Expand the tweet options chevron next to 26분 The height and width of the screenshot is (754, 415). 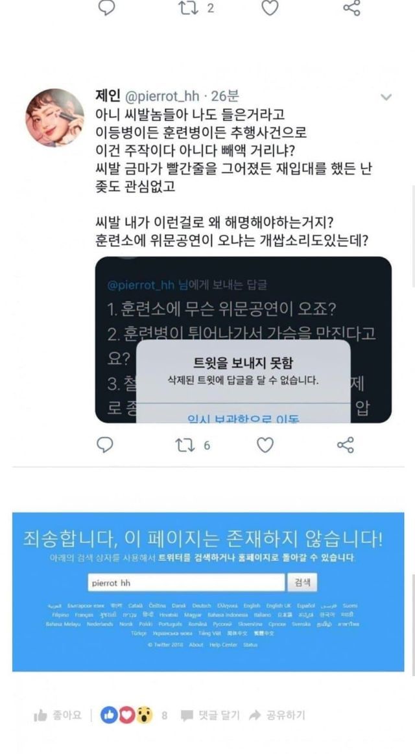coord(386,97)
